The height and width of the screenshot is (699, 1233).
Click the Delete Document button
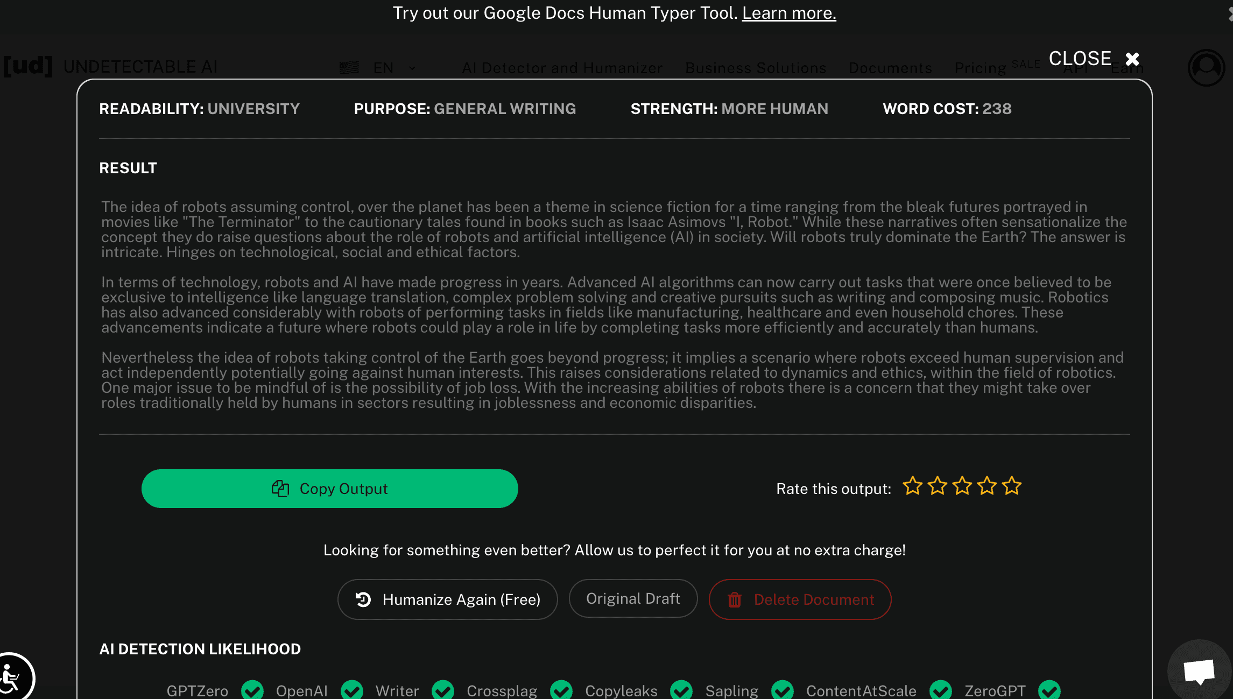pos(800,599)
